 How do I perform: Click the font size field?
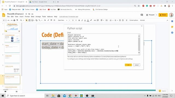click(73, 20)
